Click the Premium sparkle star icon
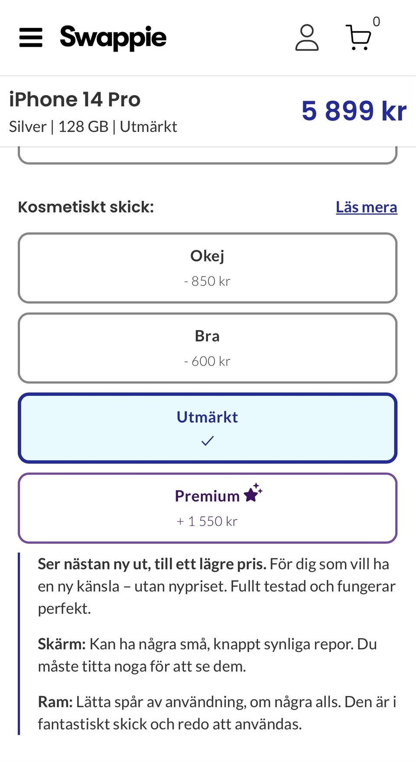The height and width of the screenshot is (762, 416). 253,493
